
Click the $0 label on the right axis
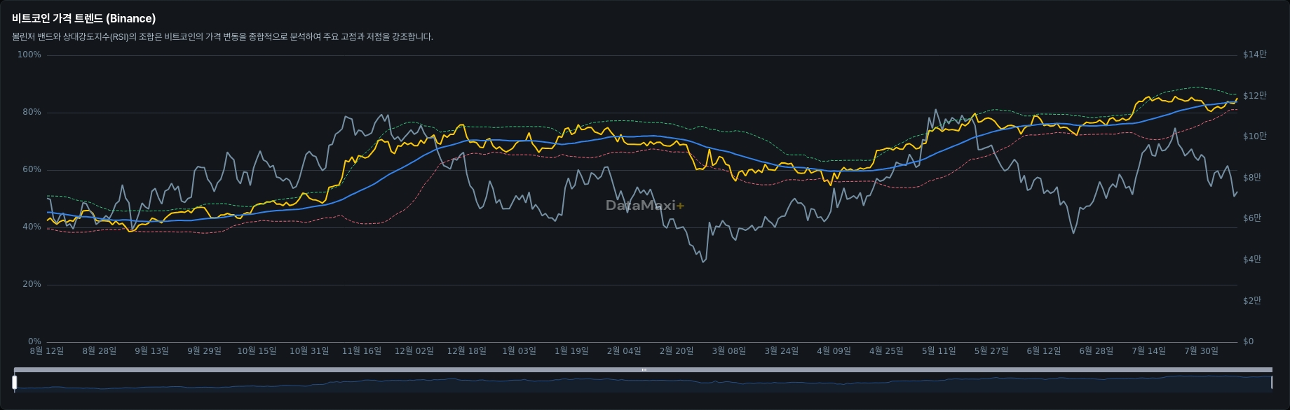click(1248, 341)
